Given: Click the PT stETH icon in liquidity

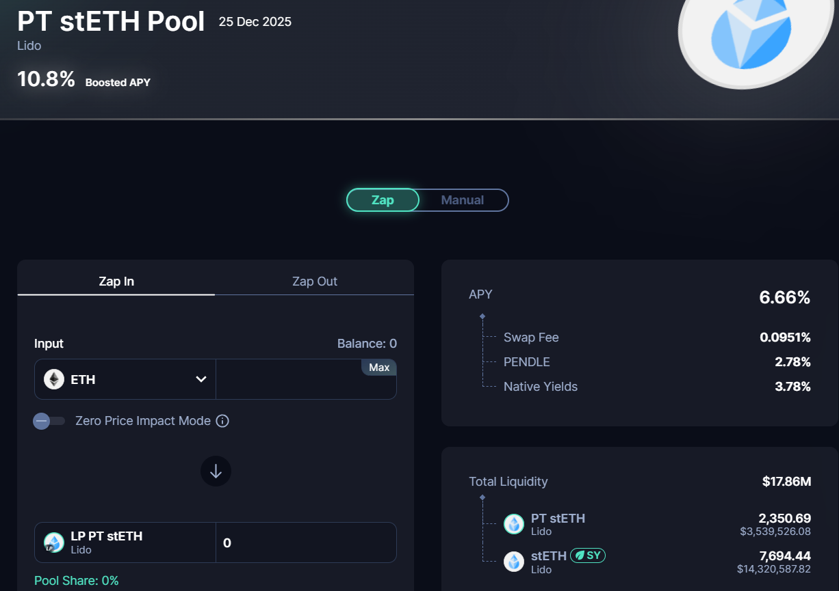Looking at the screenshot, I should click(514, 524).
